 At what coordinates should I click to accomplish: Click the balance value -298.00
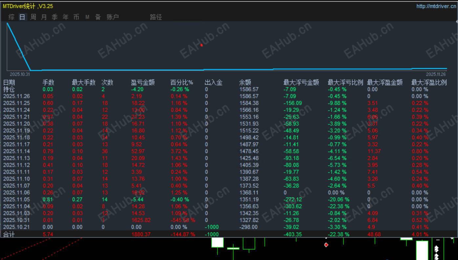[248, 227]
